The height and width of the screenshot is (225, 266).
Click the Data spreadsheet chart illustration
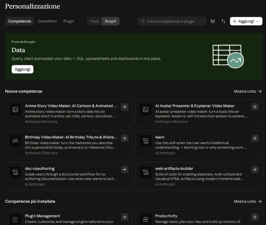(x=228, y=56)
